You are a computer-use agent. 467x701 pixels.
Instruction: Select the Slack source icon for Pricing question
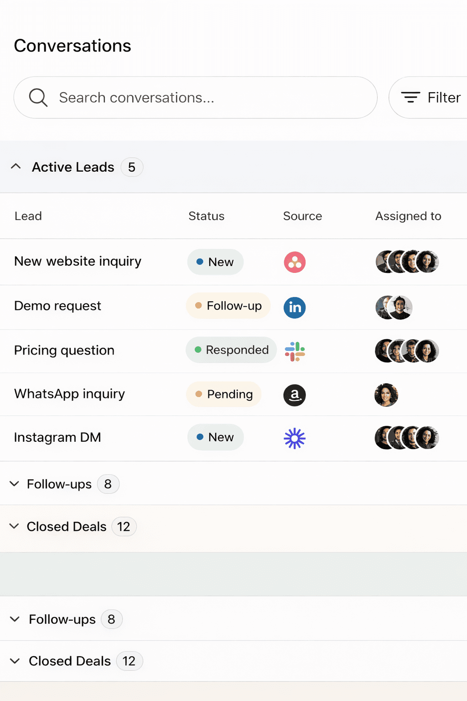click(x=295, y=350)
